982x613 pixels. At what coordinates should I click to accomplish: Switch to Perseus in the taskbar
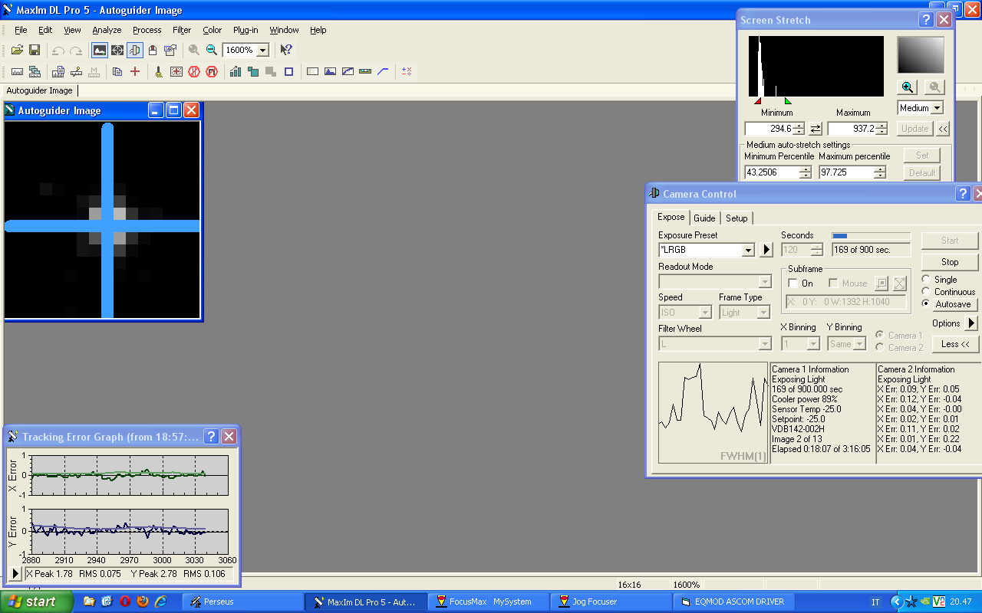point(242,602)
